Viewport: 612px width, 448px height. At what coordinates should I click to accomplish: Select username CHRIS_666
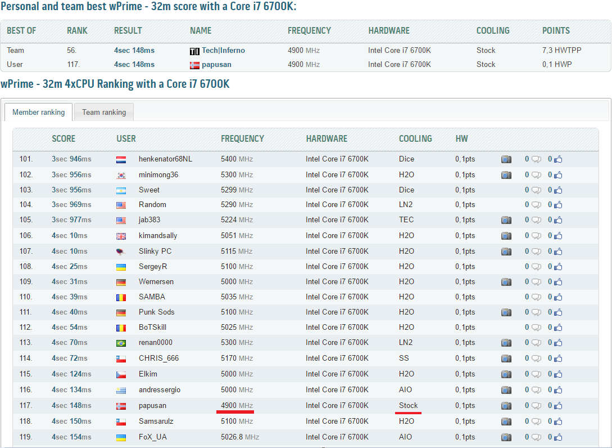click(159, 358)
